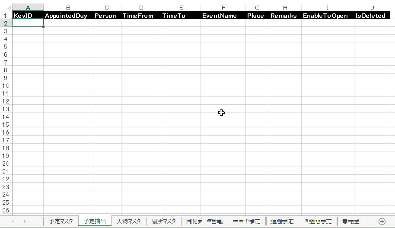Click the Remarks header cell
This screenshot has height=228, width=395.
(x=285, y=16)
